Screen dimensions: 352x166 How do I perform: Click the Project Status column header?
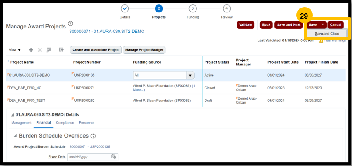click(x=217, y=62)
